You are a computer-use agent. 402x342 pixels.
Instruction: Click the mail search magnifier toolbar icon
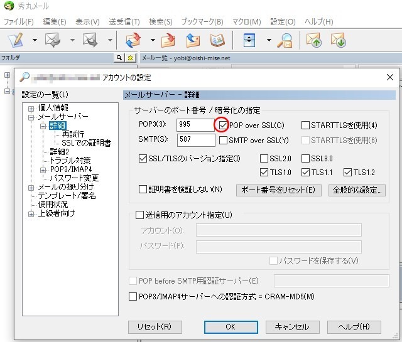(285, 41)
